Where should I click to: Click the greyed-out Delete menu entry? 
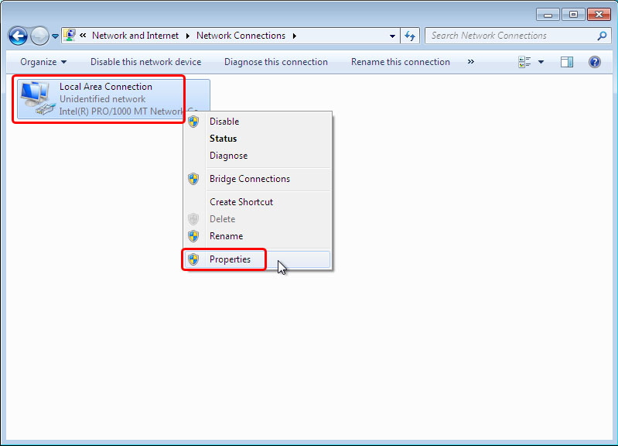coord(257,219)
